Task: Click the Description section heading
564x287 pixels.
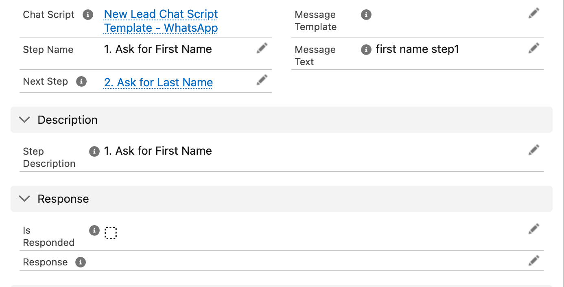Action: (x=68, y=120)
